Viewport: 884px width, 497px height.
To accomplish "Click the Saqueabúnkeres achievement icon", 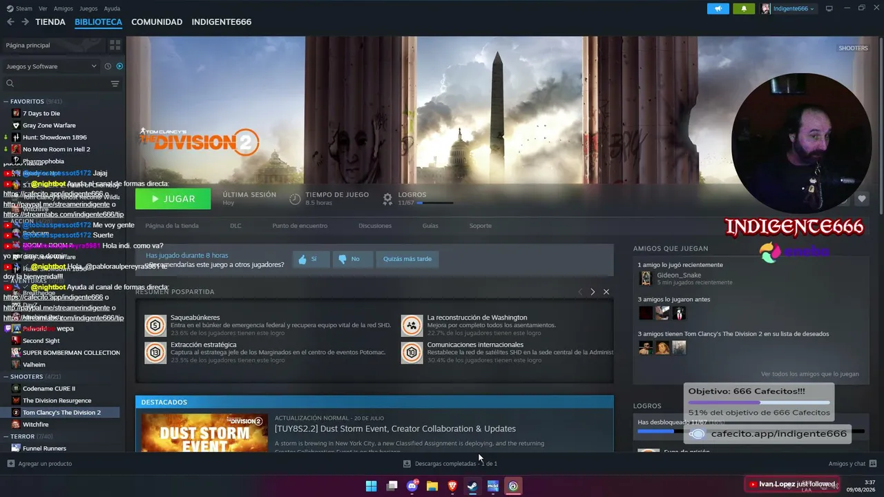I will [x=155, y=325].
